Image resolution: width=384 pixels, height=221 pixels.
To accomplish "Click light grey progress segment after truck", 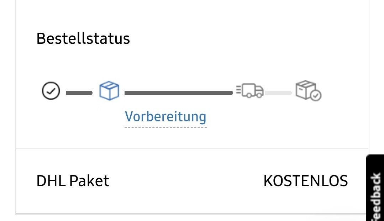I will [278, 93].
